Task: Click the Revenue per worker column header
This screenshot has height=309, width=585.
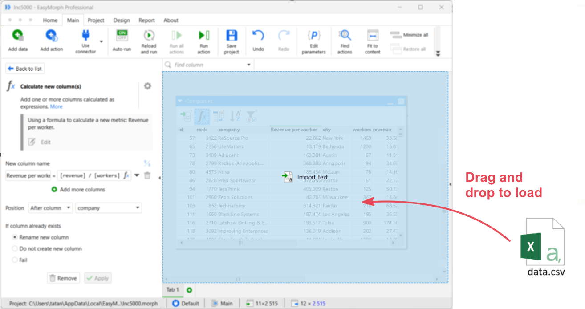Action: 294,130
